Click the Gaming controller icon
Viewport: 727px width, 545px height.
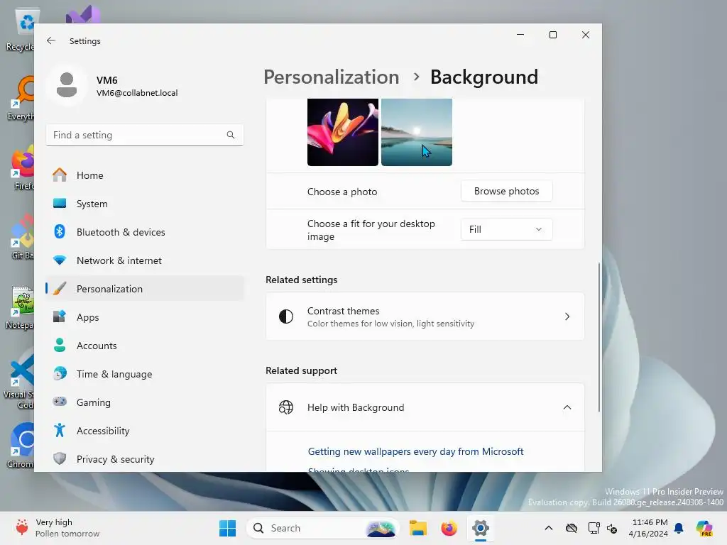(x=60, y=402)
